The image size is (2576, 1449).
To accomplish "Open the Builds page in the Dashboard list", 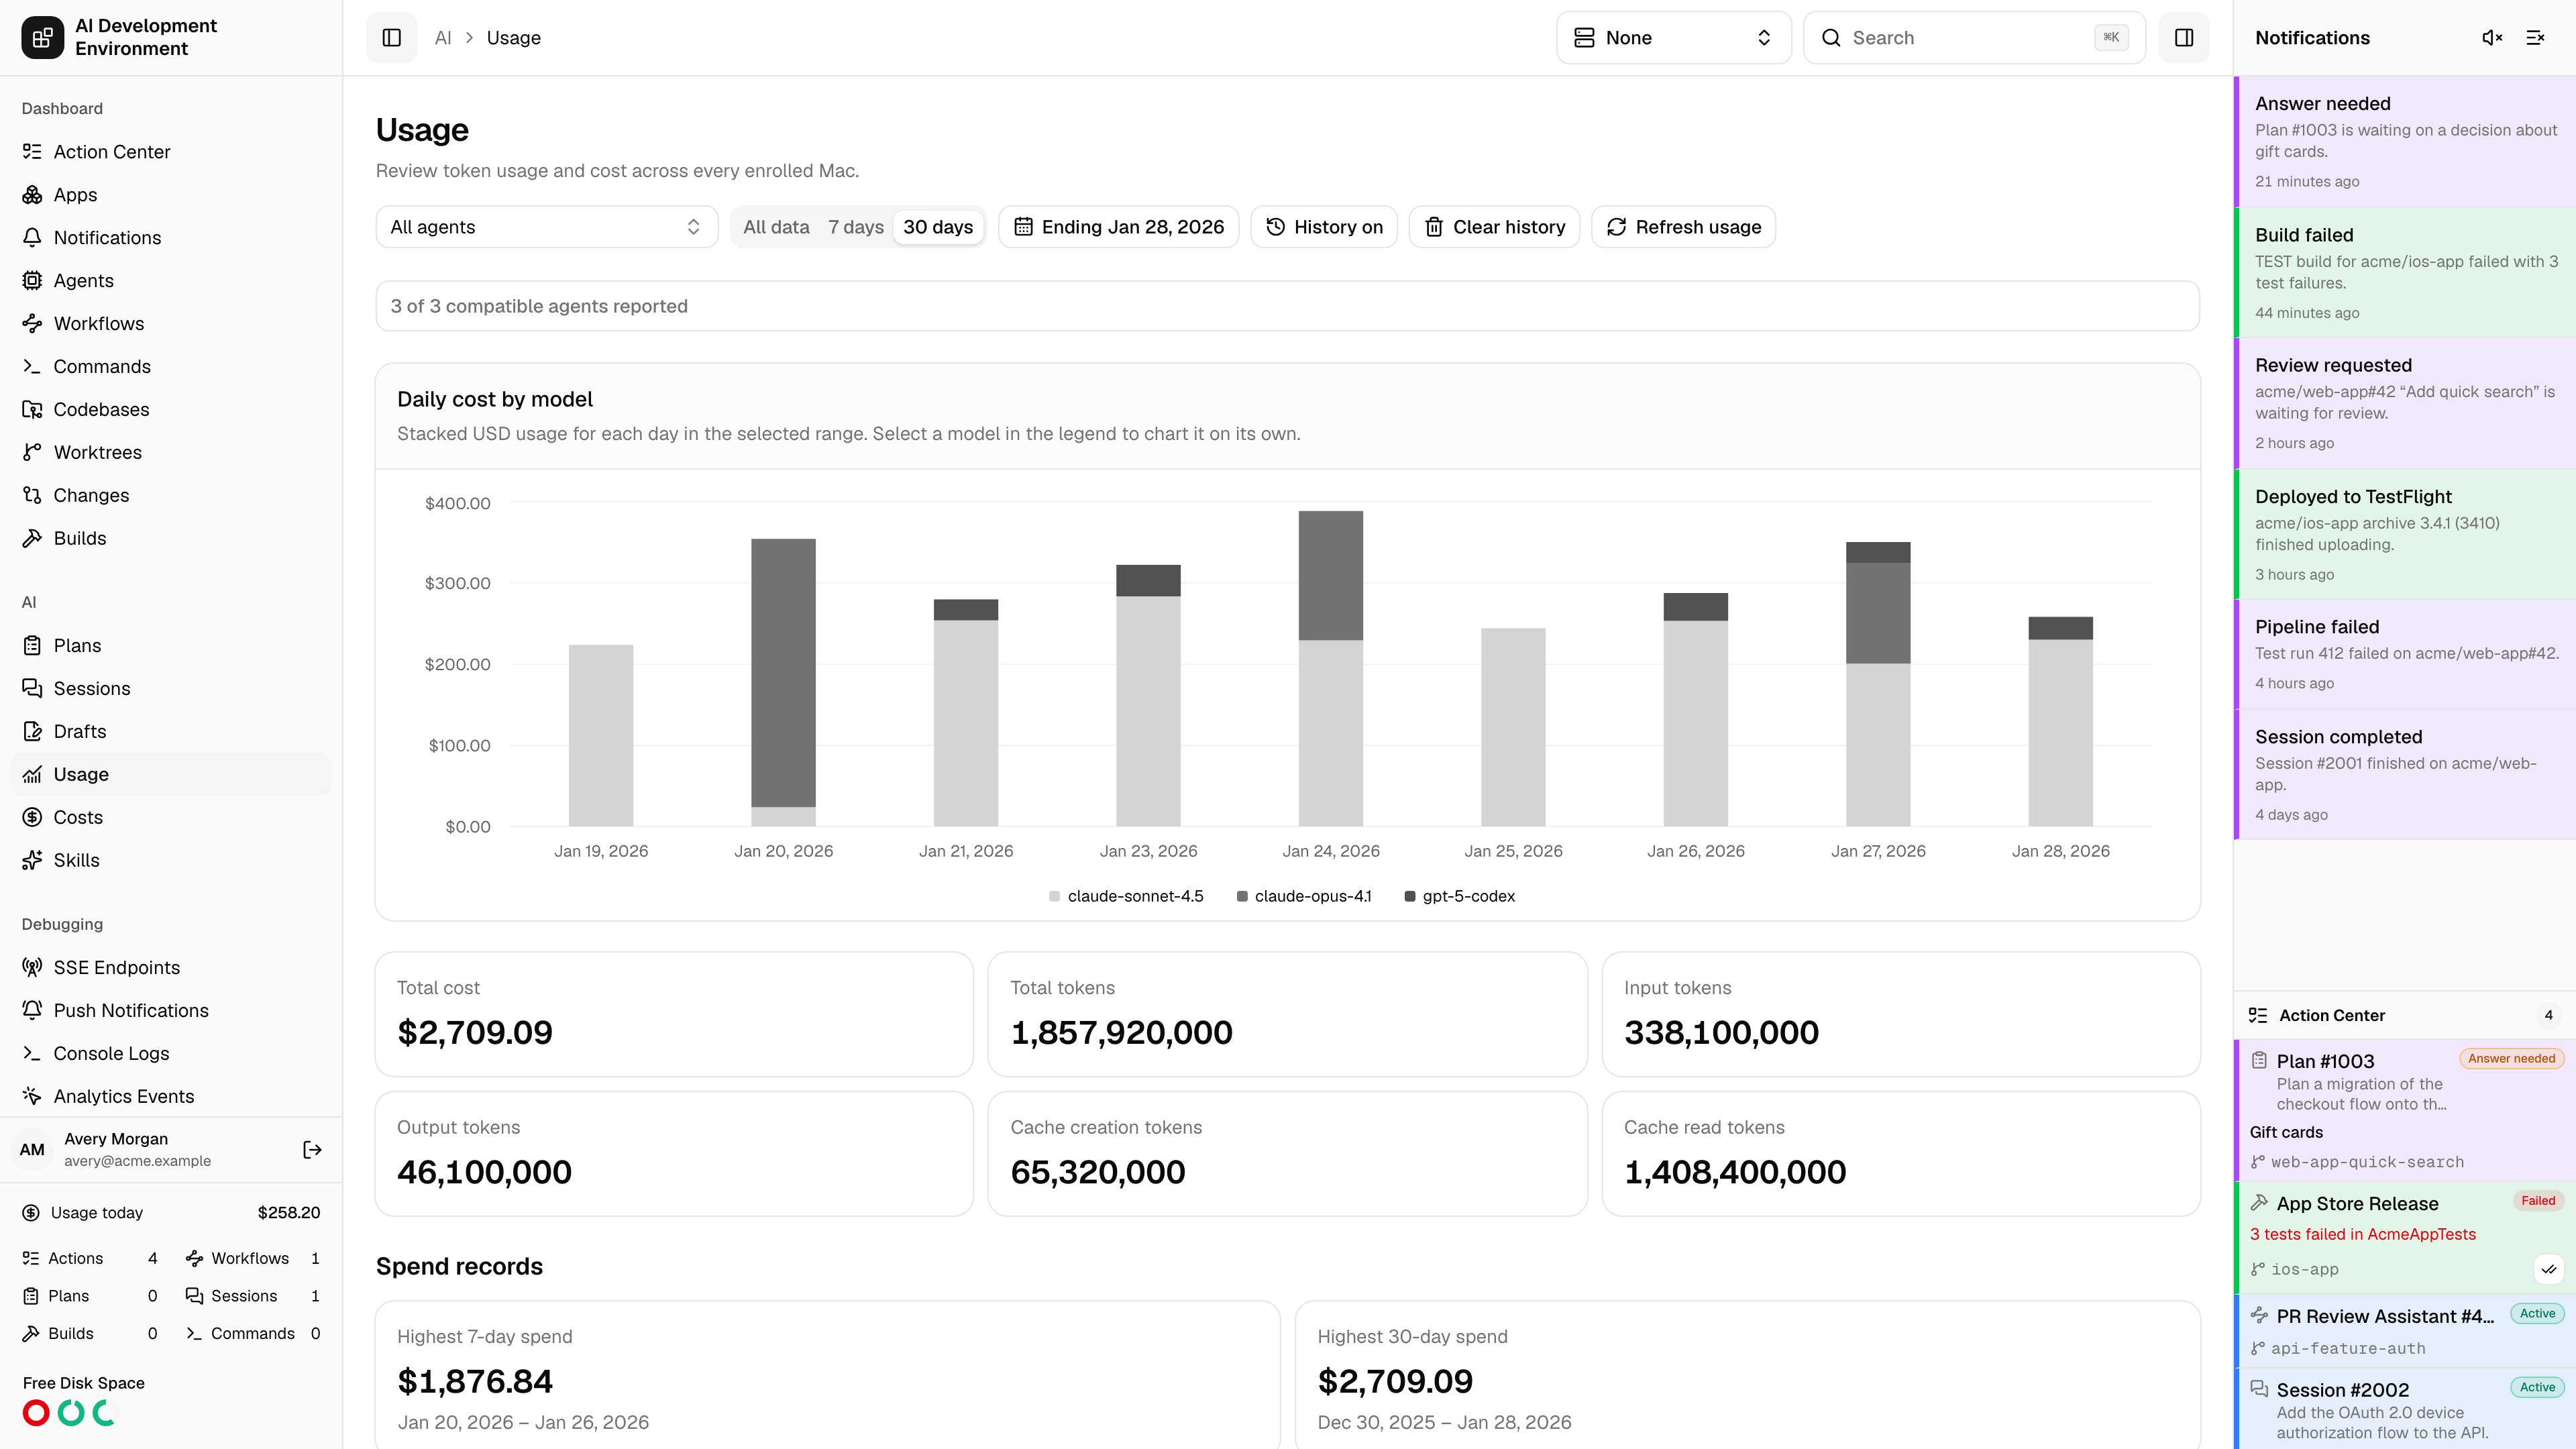I will 171,539.
